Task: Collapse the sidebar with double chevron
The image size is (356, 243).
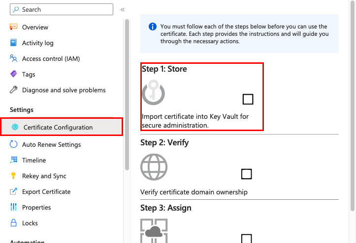Action: (x=123, y=9)
